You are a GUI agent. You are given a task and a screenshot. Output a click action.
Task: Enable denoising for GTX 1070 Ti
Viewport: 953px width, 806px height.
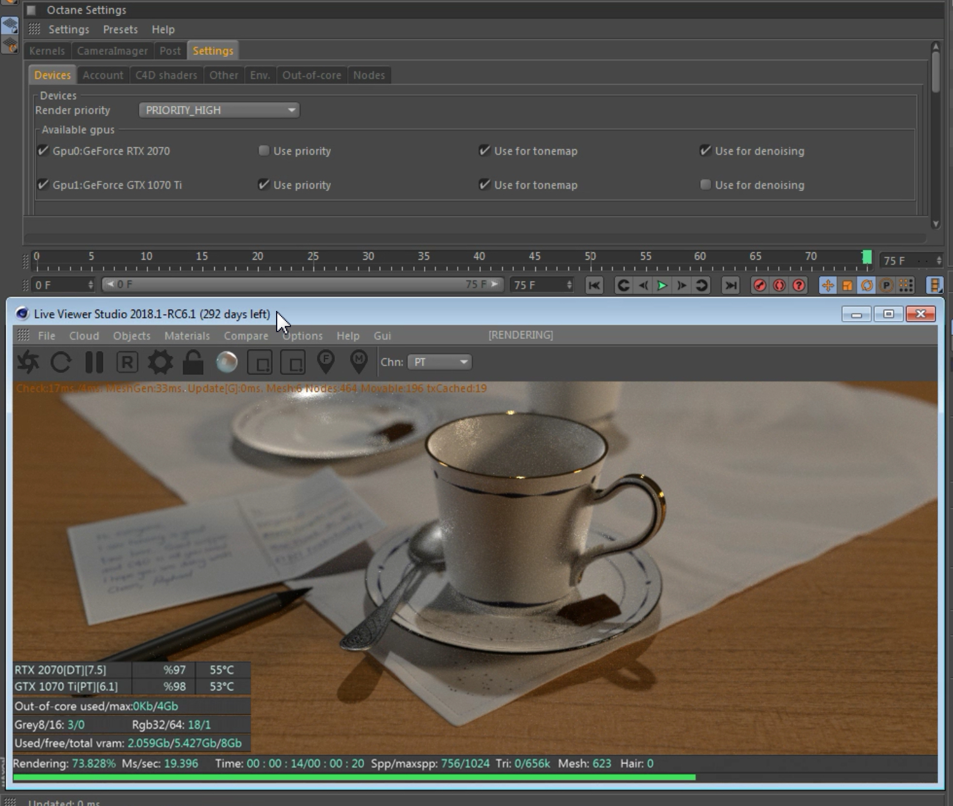(705, 185)
